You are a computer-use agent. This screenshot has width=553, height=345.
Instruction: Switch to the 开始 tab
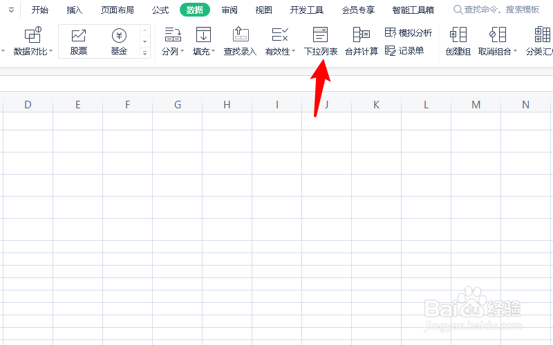point(40,10)
